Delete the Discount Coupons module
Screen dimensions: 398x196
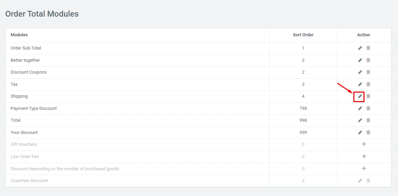coord(368,72)
